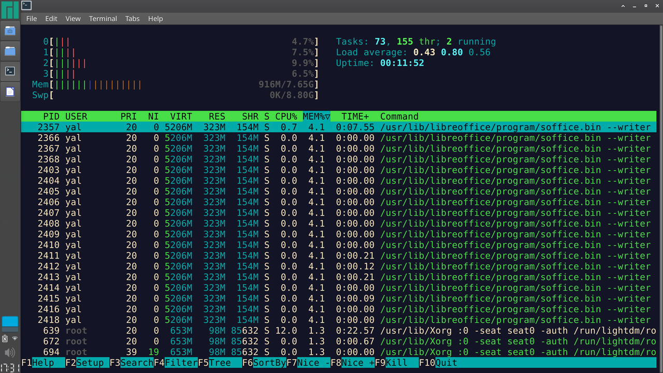Open the Manjaro application menu icon
The image size is (663, 373).
pyautogui.click(x=10, y=10)
